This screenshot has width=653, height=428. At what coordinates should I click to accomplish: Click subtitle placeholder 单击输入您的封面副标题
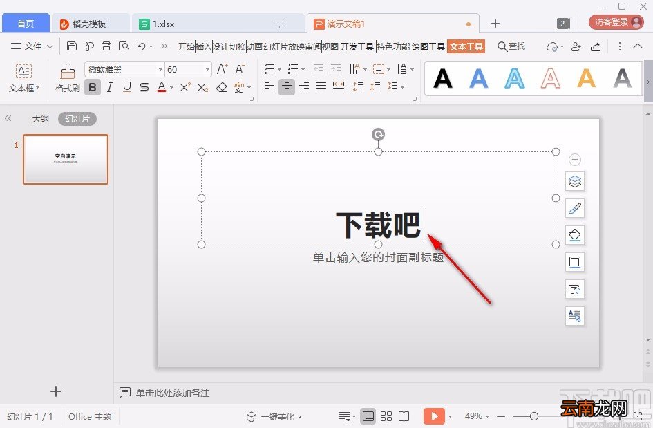click(378, 257)
